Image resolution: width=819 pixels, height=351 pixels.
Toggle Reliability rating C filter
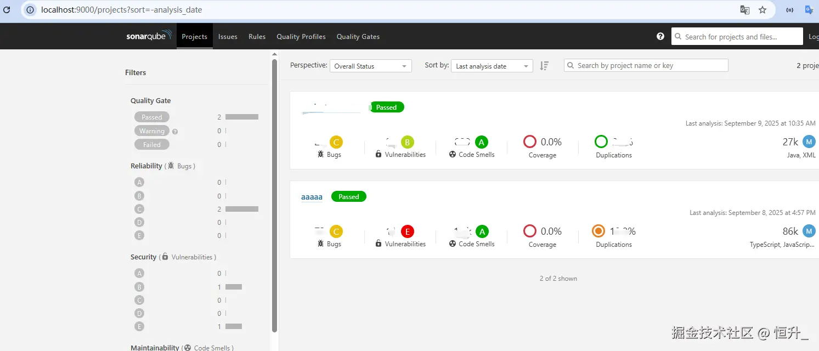(x=139, y=209)
